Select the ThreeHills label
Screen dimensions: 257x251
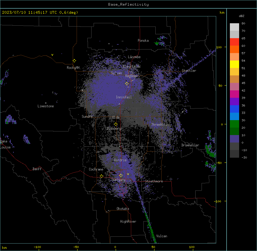point(160,125)
